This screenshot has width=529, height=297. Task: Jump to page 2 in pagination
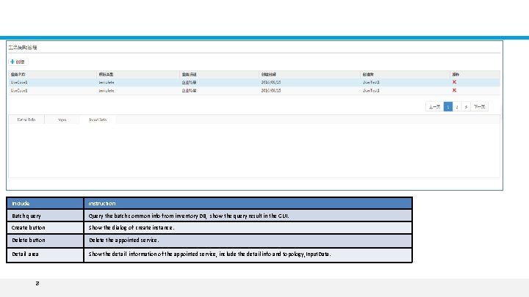tap(457, 107)
